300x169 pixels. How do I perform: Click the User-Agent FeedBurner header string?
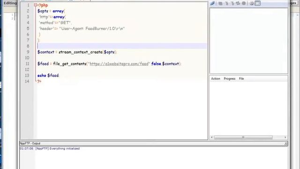click(92, 29)
